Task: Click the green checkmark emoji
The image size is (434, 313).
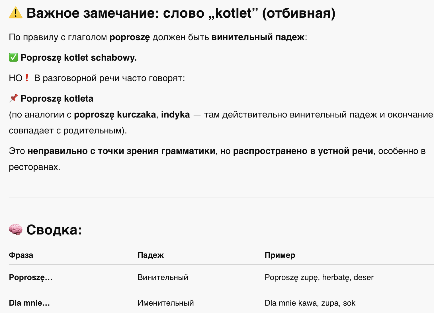Action: click(x=13, y=57)
